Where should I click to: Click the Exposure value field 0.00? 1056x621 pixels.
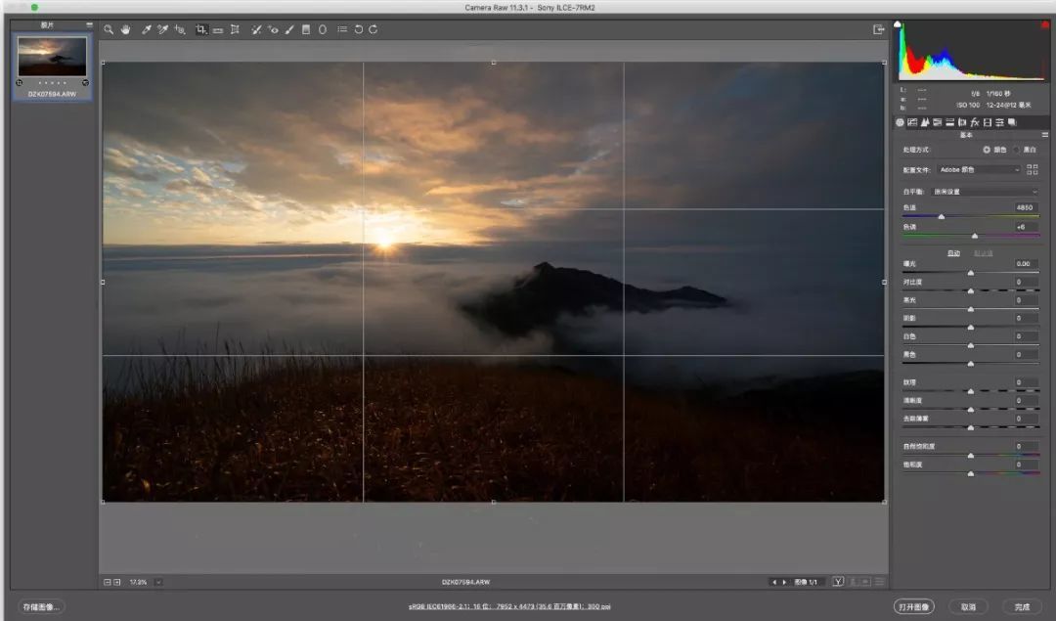pos(1025,263)
